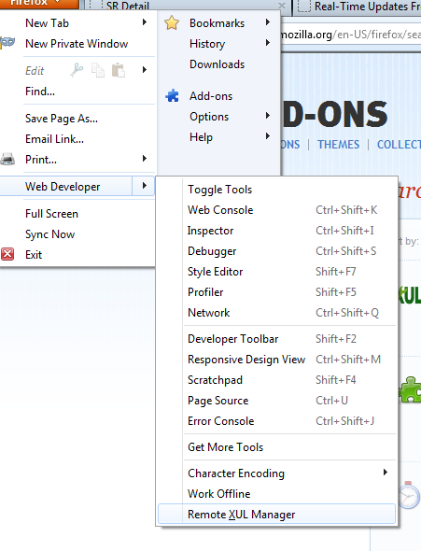Toggle Work Offline
421x551 pixels.
point(219,494)
